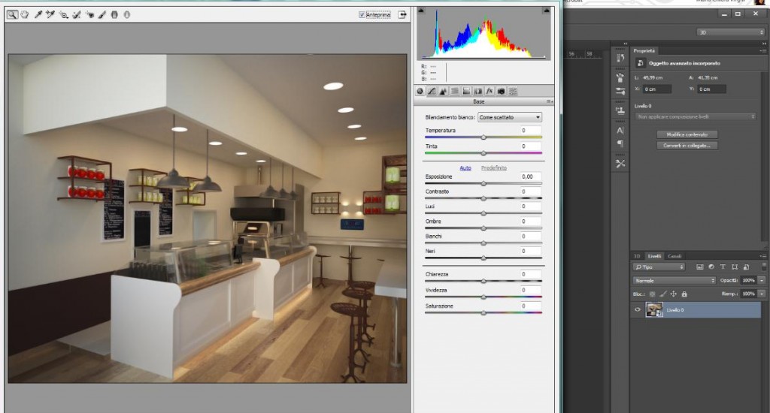Open the Lens Corrections panel tab

477,91
